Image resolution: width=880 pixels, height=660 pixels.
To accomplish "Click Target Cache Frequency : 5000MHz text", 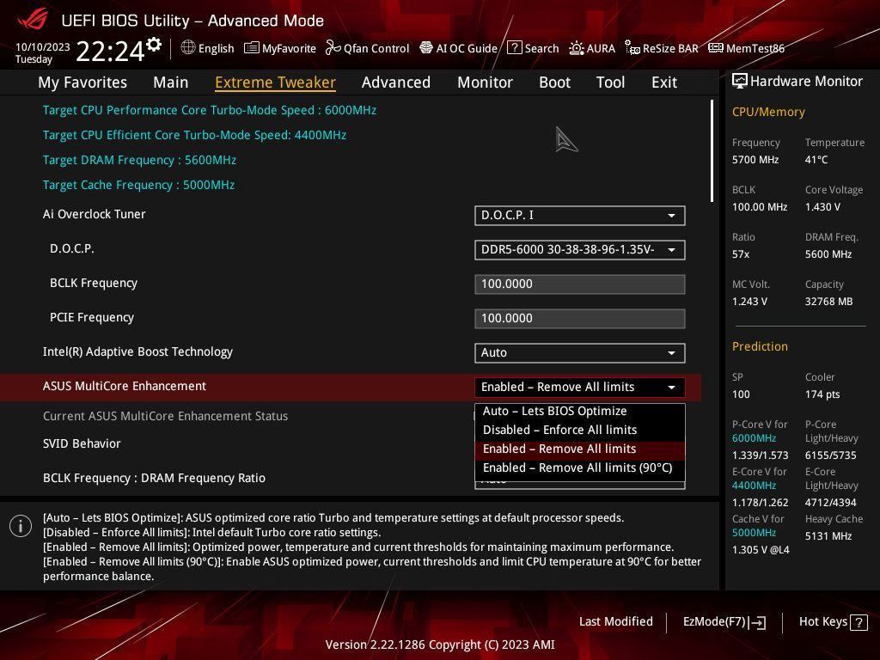I will point(138,186).
